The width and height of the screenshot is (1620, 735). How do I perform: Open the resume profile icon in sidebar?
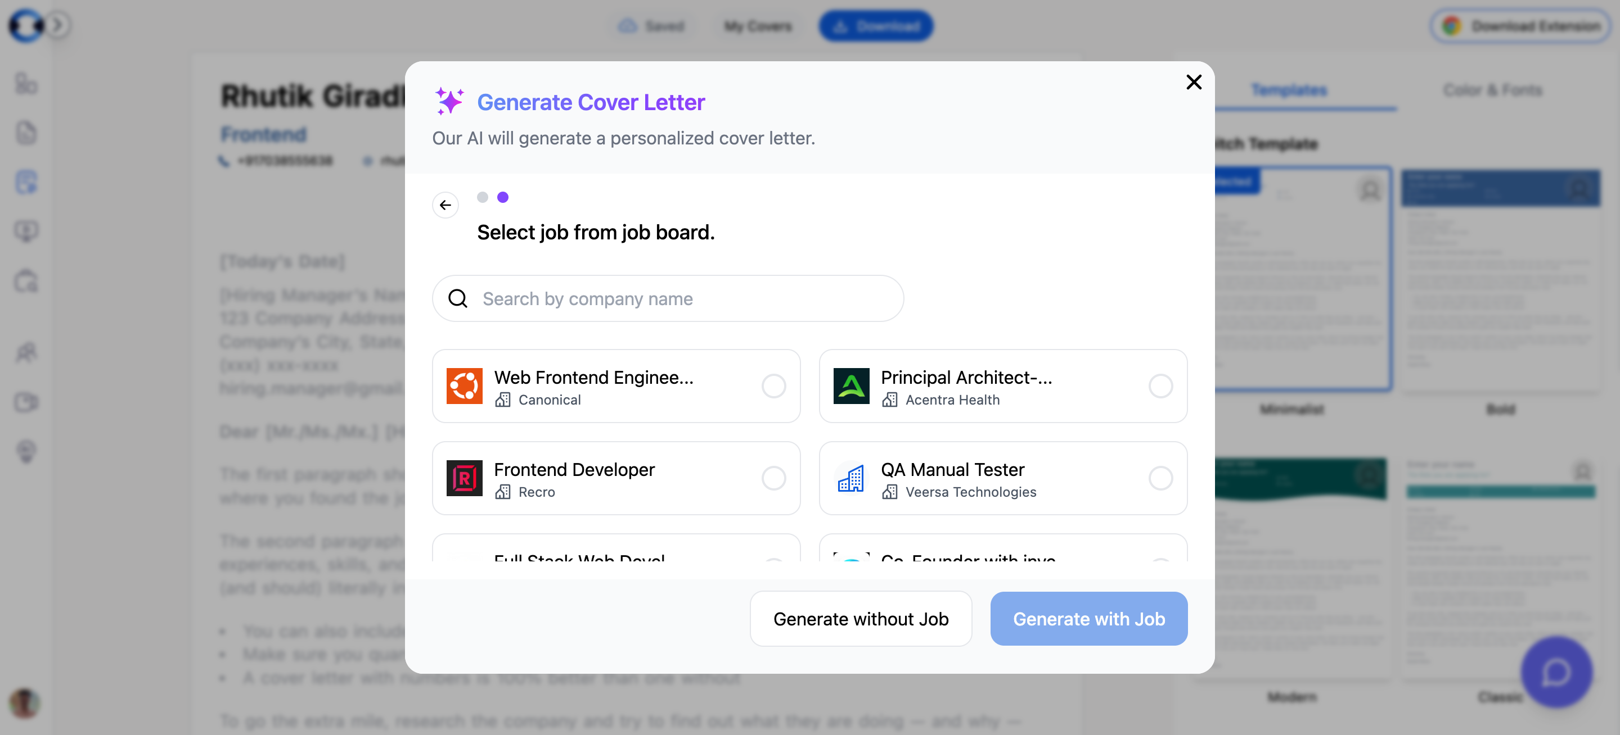26,84
